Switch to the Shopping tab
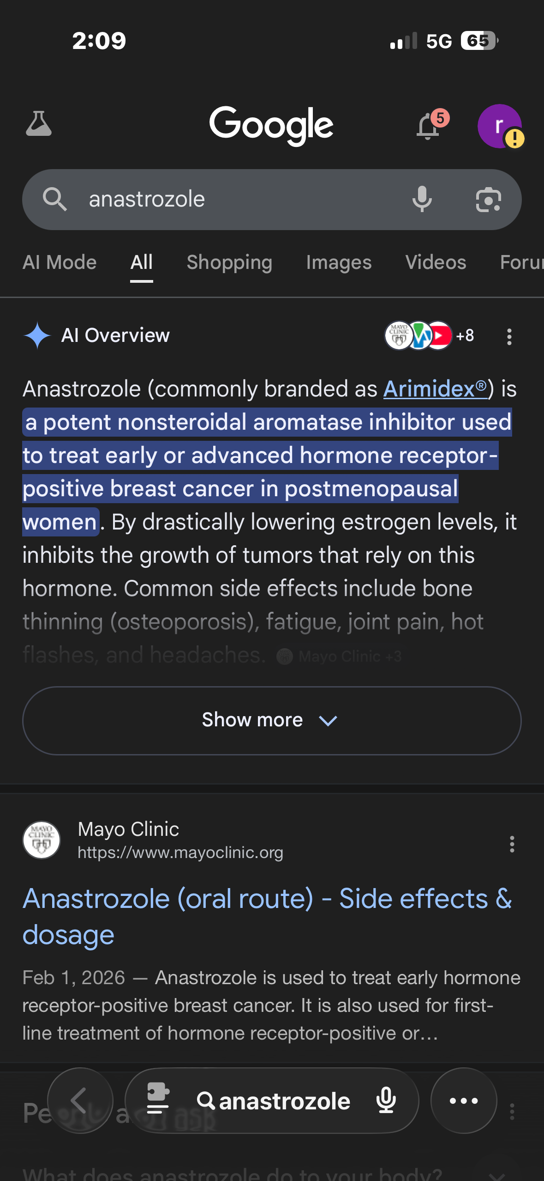The width and height of the screenshot is (544, 1181). pos(229,262)
